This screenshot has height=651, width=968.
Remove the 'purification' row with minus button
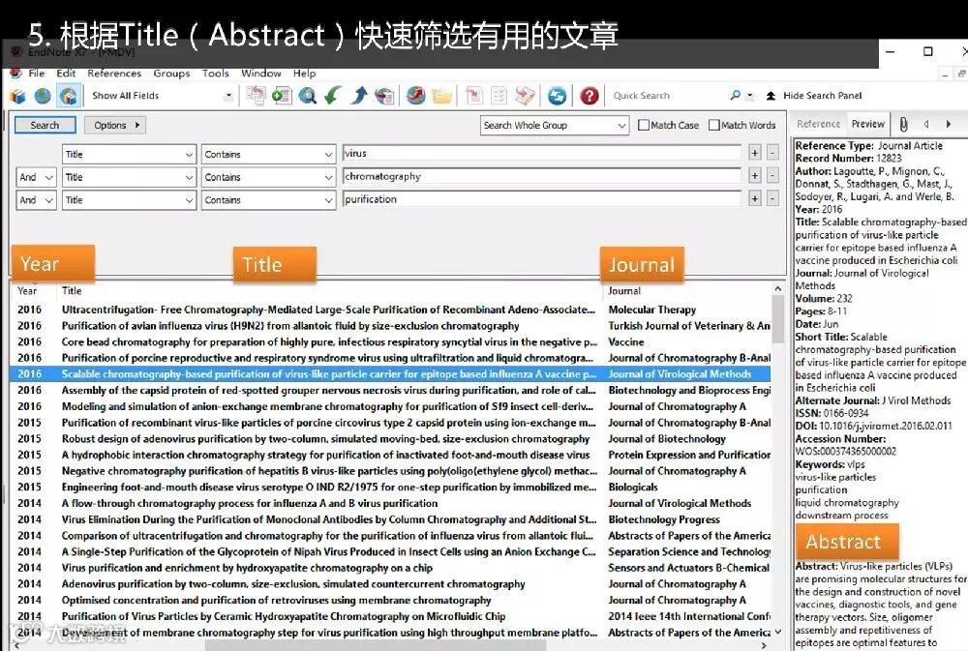[772, 198]
